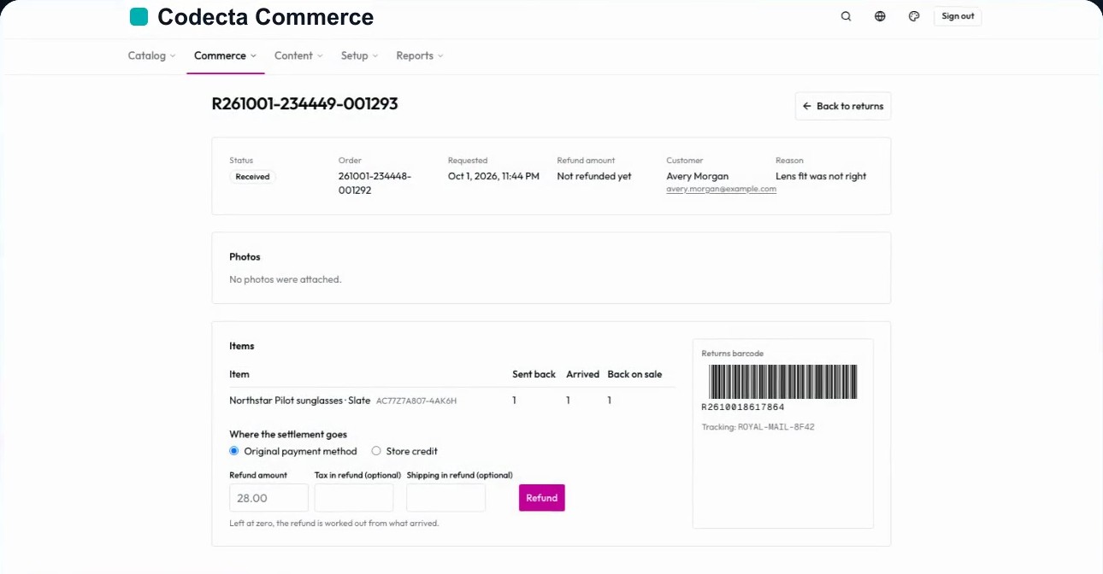Click the magenta Refund button
The width and height of the screenshot is (1103, 574).
pyautogui.click(x=541, y=498)
